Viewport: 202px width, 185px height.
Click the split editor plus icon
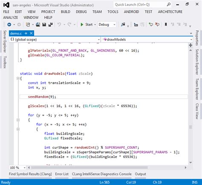[x=190, y=45]
